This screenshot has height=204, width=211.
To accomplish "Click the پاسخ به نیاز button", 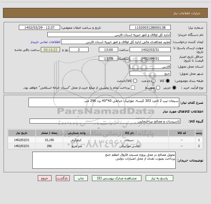I will point(159,178).
